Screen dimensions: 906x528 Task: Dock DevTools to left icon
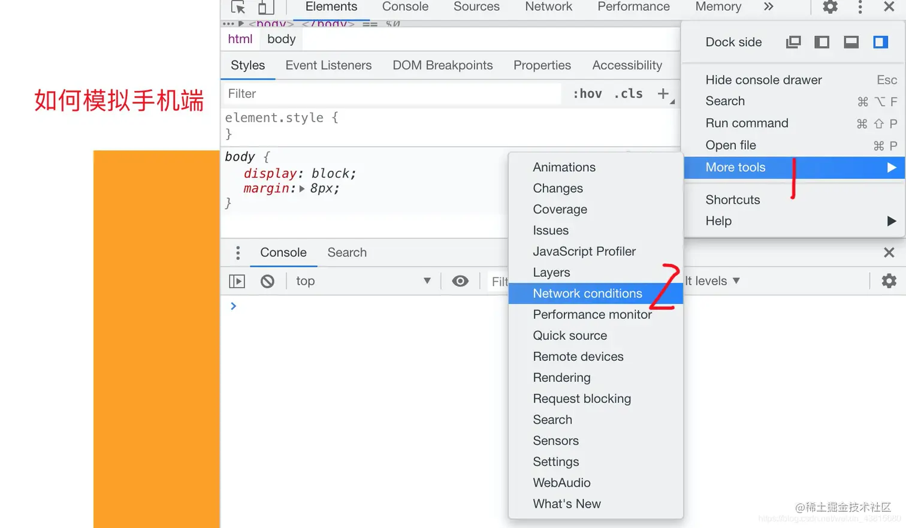coord(822,42)
